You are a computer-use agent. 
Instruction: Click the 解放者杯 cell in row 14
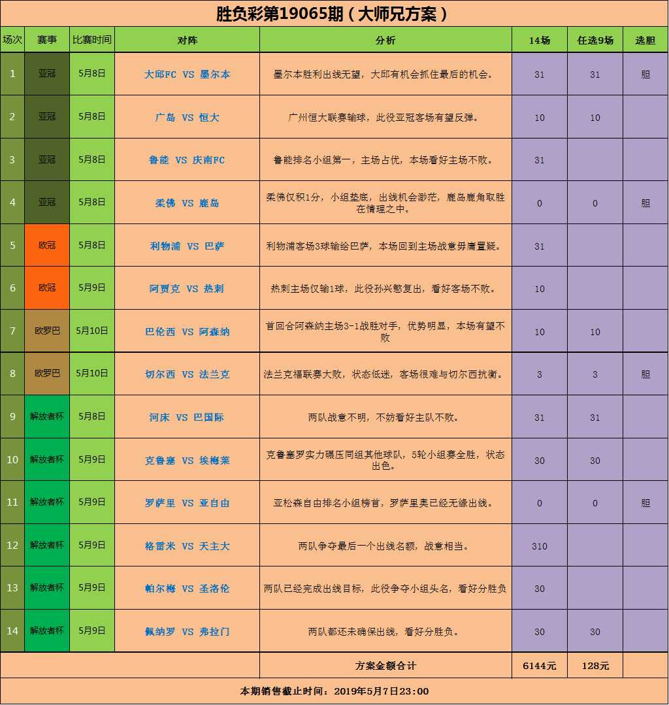tap(47, 631)
